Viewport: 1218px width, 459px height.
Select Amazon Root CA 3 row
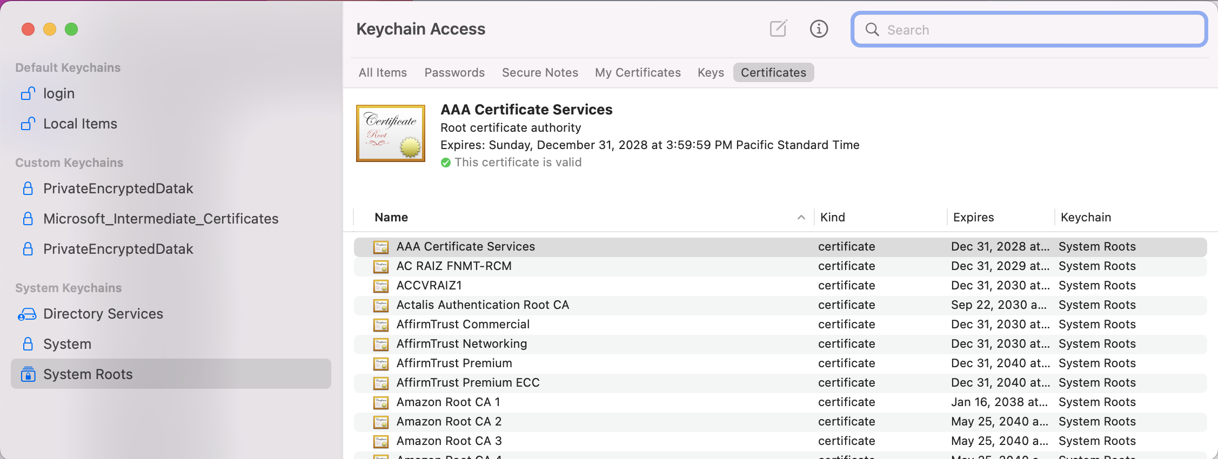pos(780,441)
